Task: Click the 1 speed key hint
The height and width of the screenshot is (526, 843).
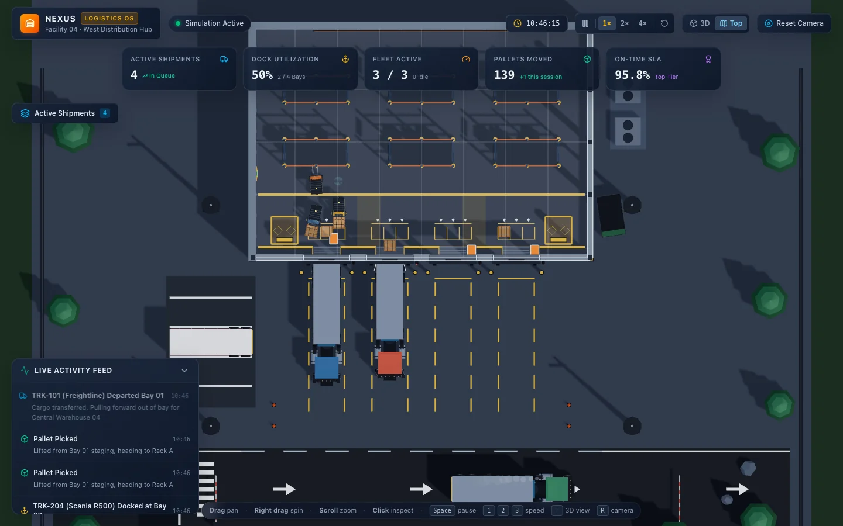Action: pyautogui.click(x=489, y=510)
